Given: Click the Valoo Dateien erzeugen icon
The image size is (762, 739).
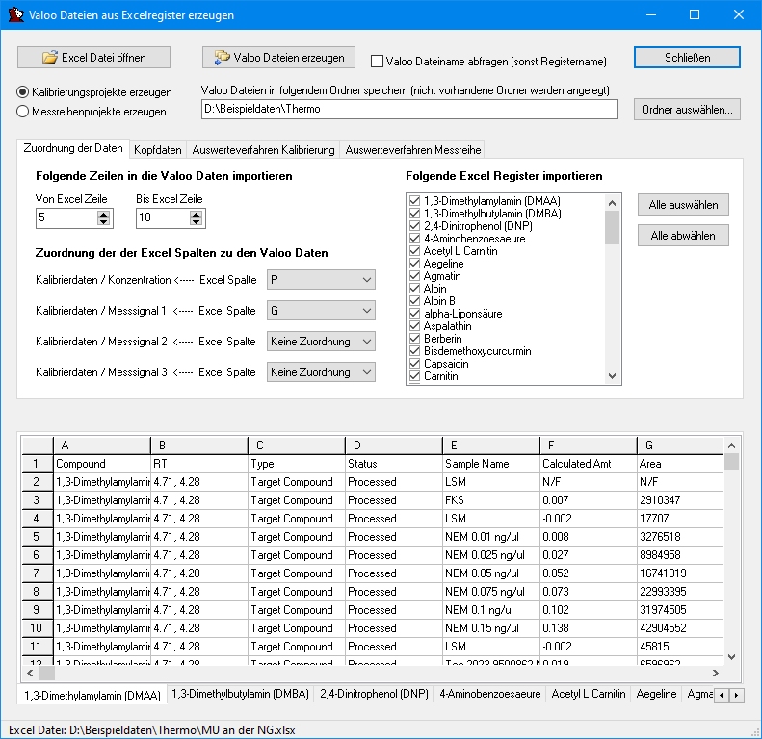Looking at the screenshot, I should [222, 58].
